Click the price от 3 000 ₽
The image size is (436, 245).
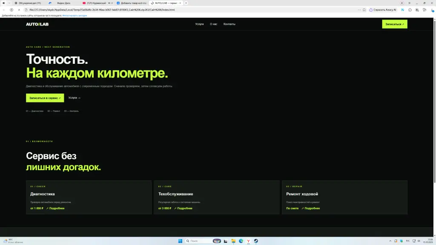tap(165, 208)
